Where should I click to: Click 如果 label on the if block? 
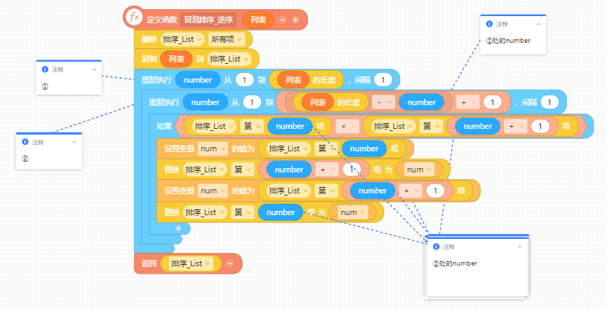(164, 126)
